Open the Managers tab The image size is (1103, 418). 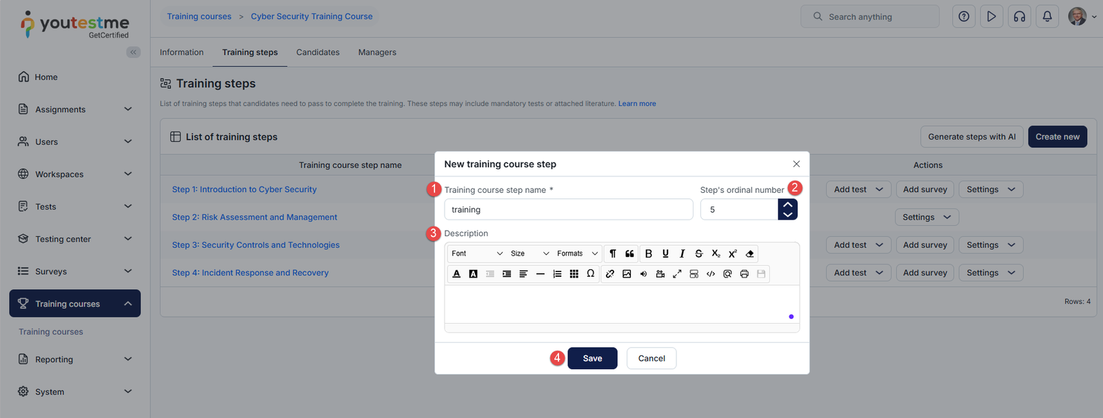pos(377,52)
